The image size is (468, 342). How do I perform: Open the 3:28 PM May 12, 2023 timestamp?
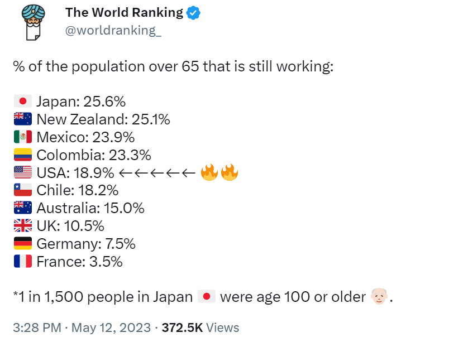pyautogui.click(x=82, y=327)
